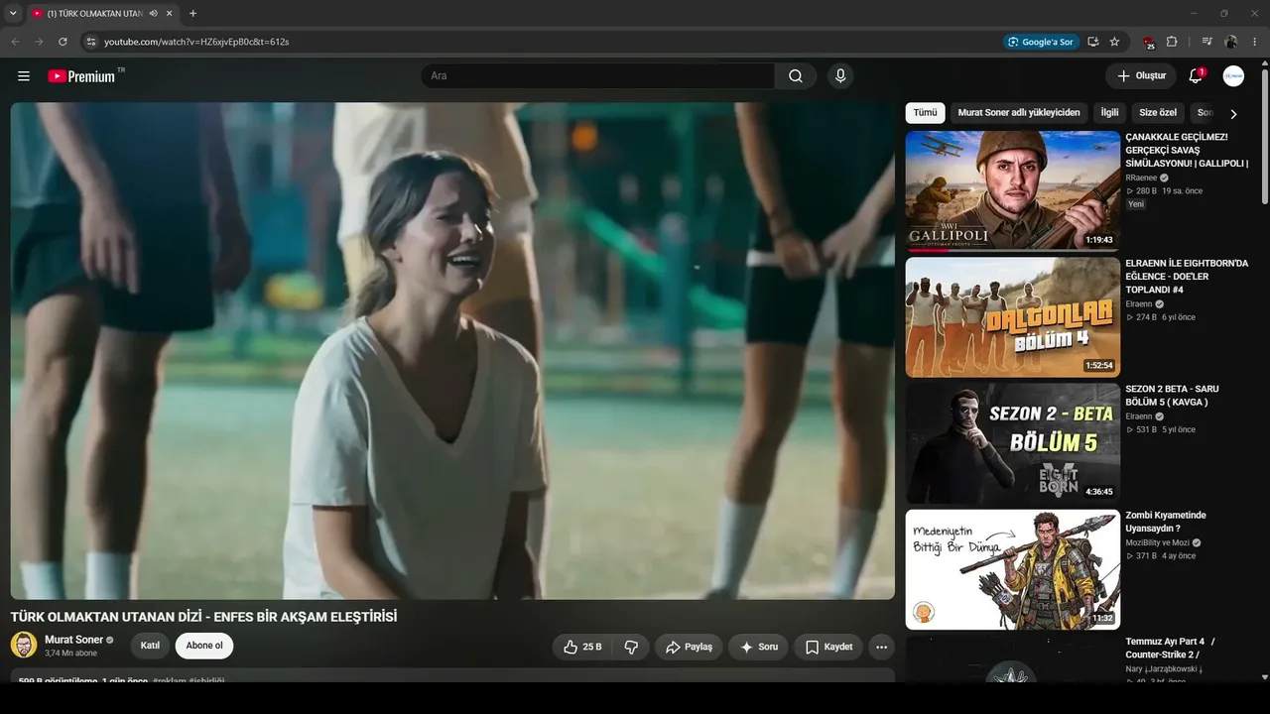Viewport: 1270px width, 714px height.
Task: Select the Tümü filter chip
Action: click(925, 113)
